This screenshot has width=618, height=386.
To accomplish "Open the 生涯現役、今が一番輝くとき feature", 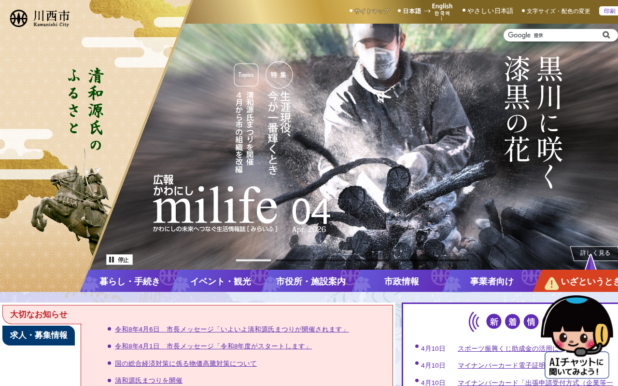I will click(x=279, y=133).
